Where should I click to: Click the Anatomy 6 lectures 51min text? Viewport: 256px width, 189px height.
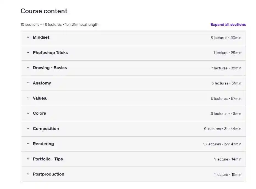[226, 83]
